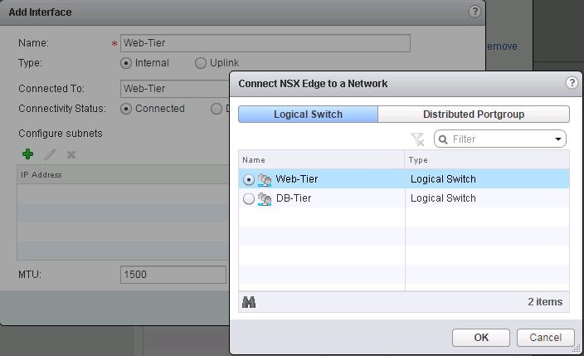Click the binoculars find icon
The width and height of the screenshot is (584, 356).
[x=249, y=302]
